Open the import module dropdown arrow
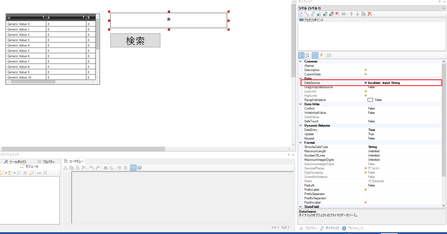447x234 pixels. point(14,173)
